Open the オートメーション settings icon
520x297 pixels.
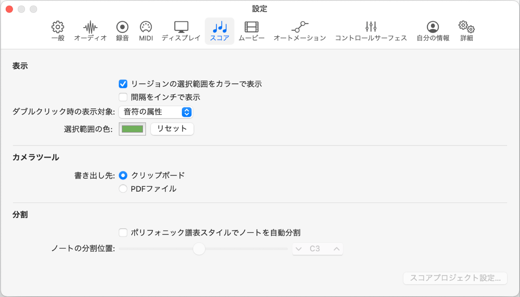(299, 30)
